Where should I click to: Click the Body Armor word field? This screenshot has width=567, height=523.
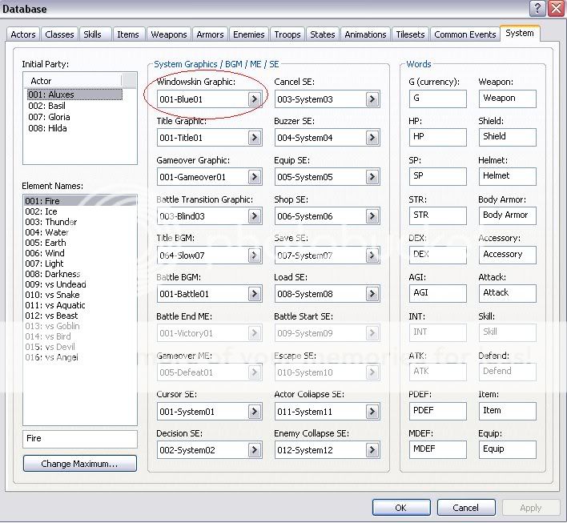click(x=508, y=215)
